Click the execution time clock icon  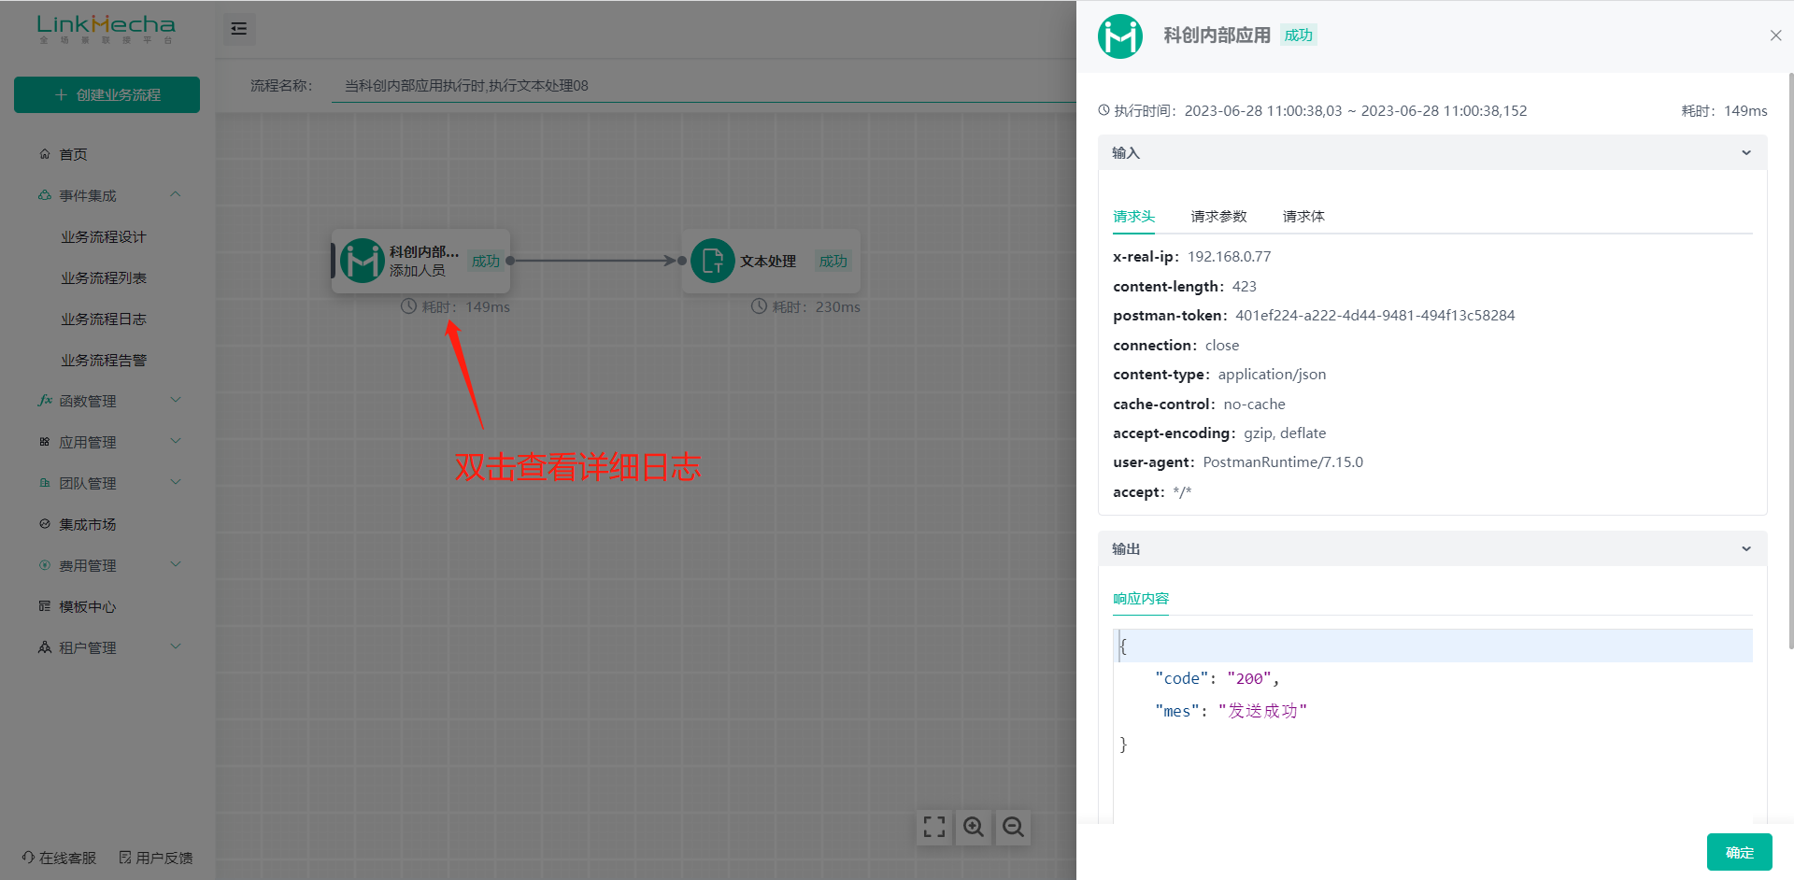coord(1104,110)
